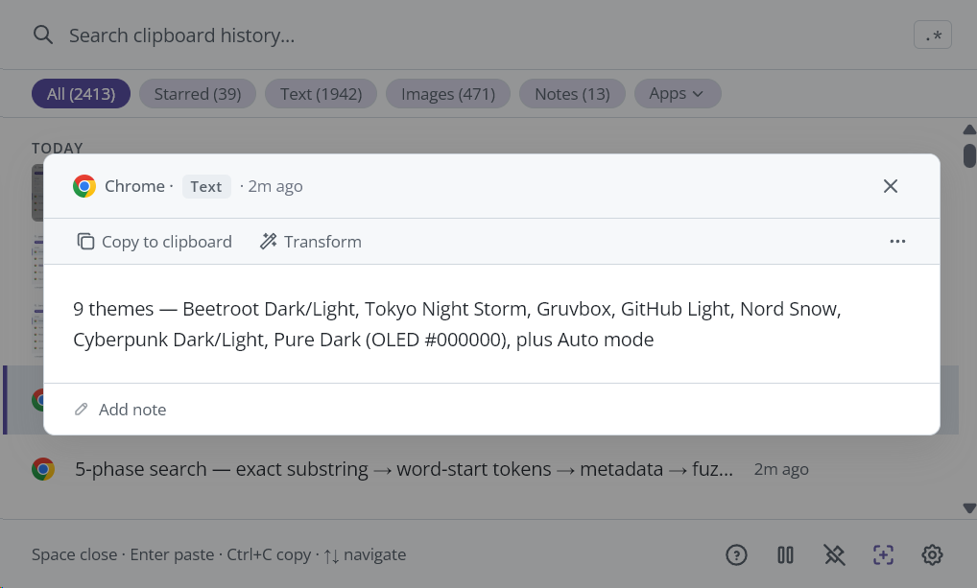Viewport: 977px width, 588px height.
Task: Open settings gear icon
Action: click(x=932, y=554)
